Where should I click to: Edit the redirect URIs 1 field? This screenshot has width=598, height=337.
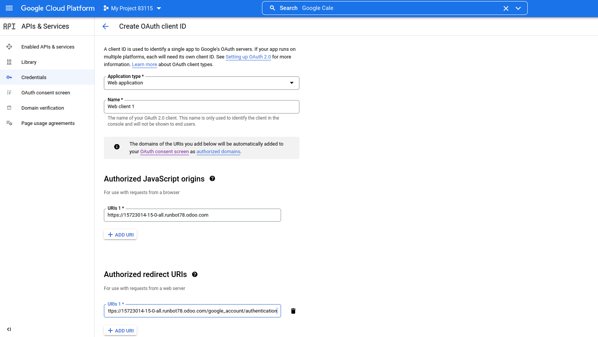point(192,311)
